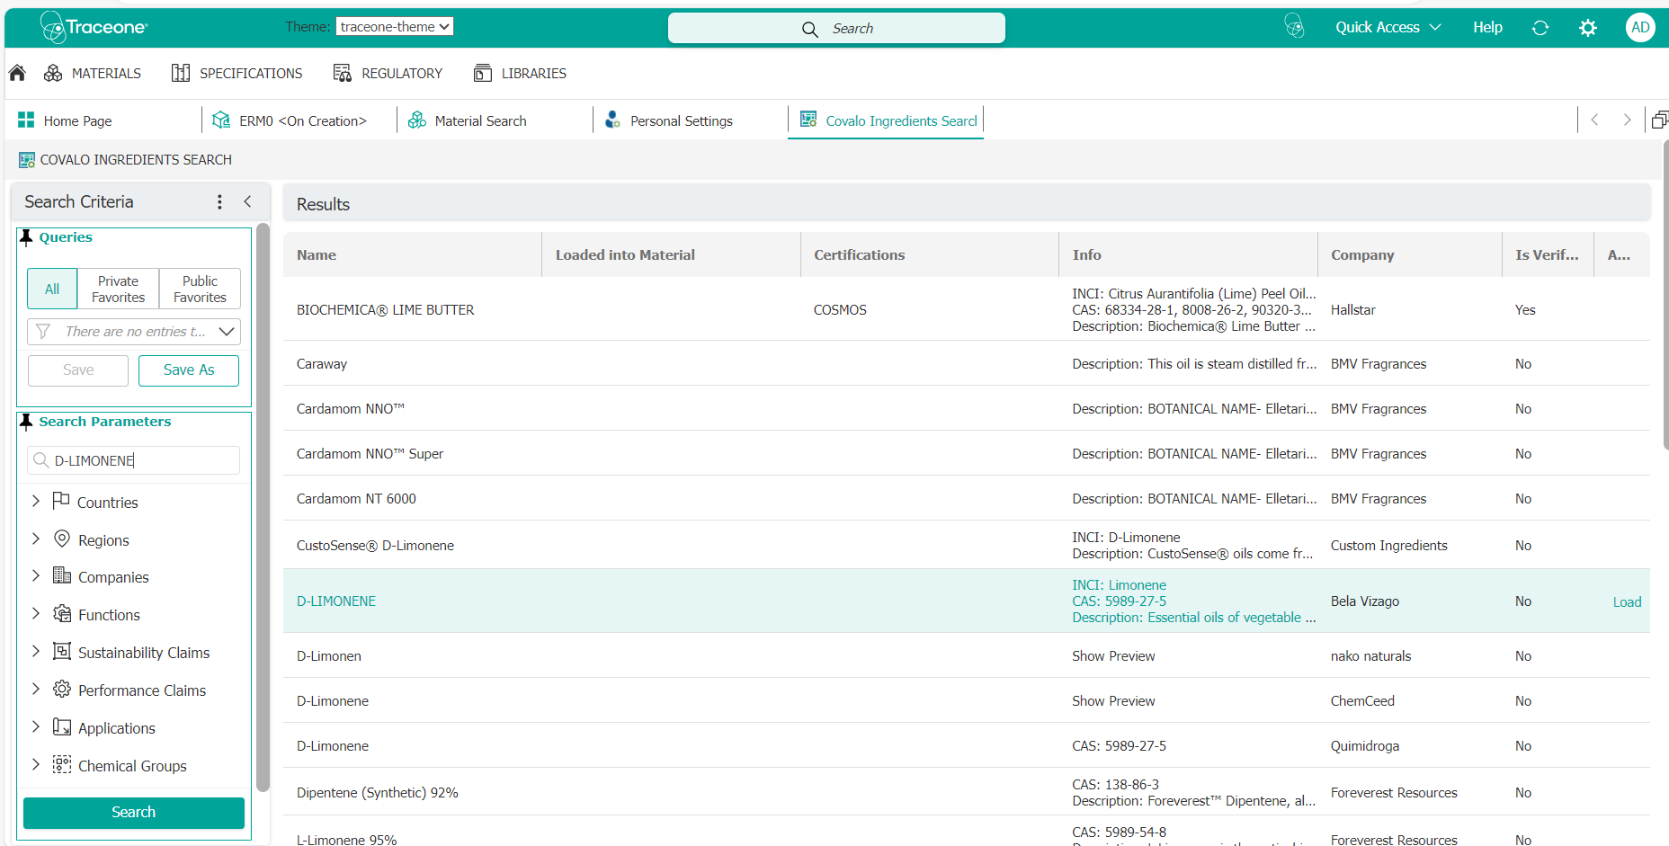Open the globe assistant icon in header

[x=1294, y=27]
